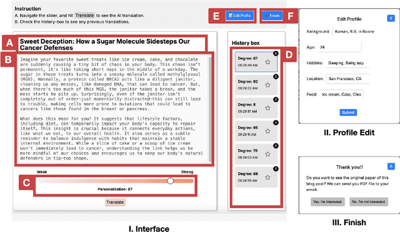Screen dimensions: 400x232
Task: Delete the Degree: 78 history entry
Action: click(x=276, y=146)
